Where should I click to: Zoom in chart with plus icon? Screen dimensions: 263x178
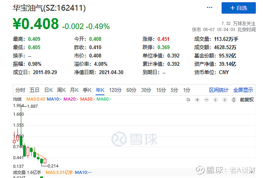click(197, 100)
